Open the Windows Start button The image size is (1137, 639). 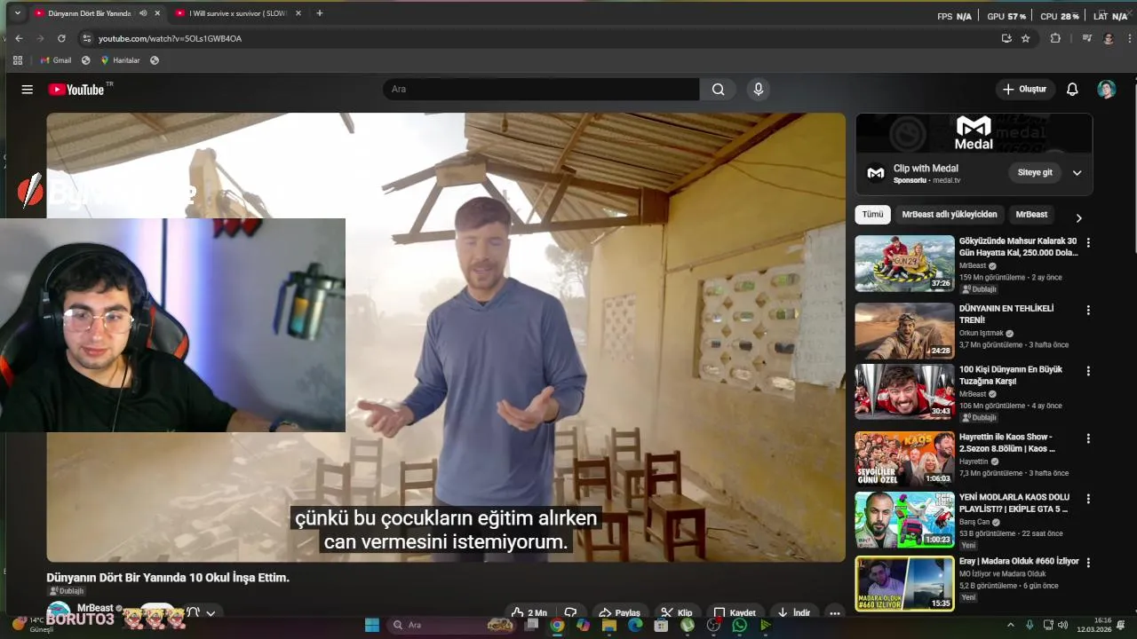(372, 625)
